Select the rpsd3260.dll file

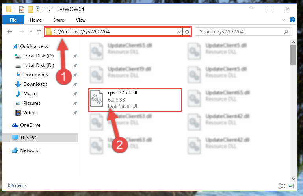coord(135,100)
